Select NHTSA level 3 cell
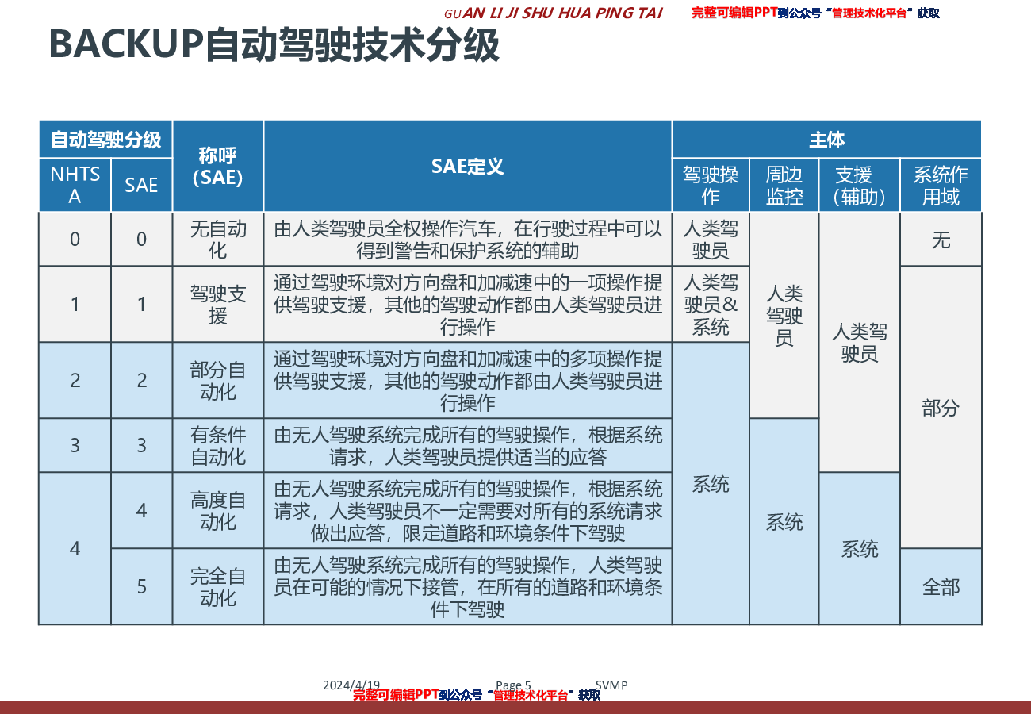 click(75, 445)
